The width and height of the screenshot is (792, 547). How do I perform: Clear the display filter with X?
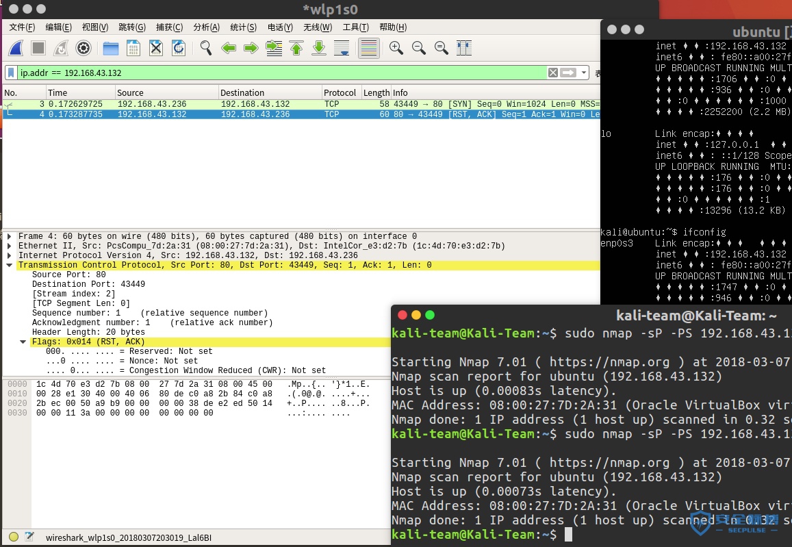pos(553,73)
